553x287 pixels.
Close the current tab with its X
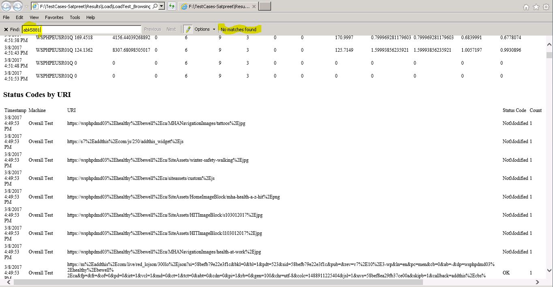[x=254, y=6]
